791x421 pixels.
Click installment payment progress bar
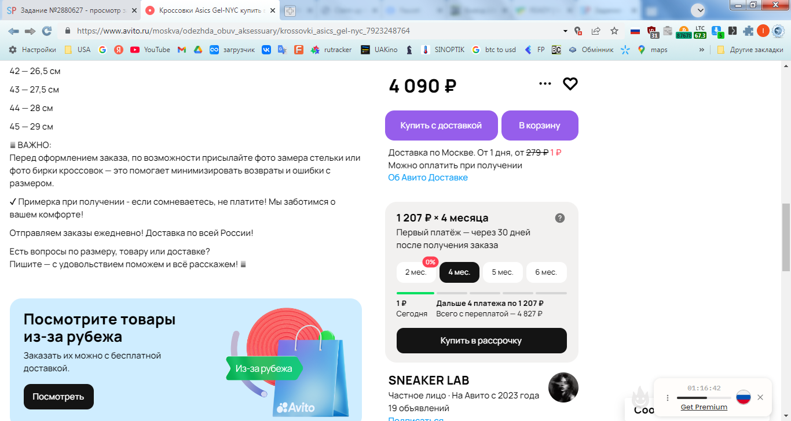pyautogui.click(x=481, y=293)
